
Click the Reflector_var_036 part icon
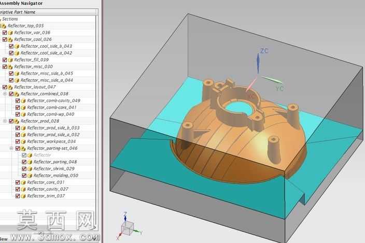point(10,33)
